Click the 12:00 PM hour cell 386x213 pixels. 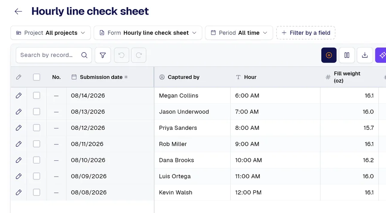point(275,192)
